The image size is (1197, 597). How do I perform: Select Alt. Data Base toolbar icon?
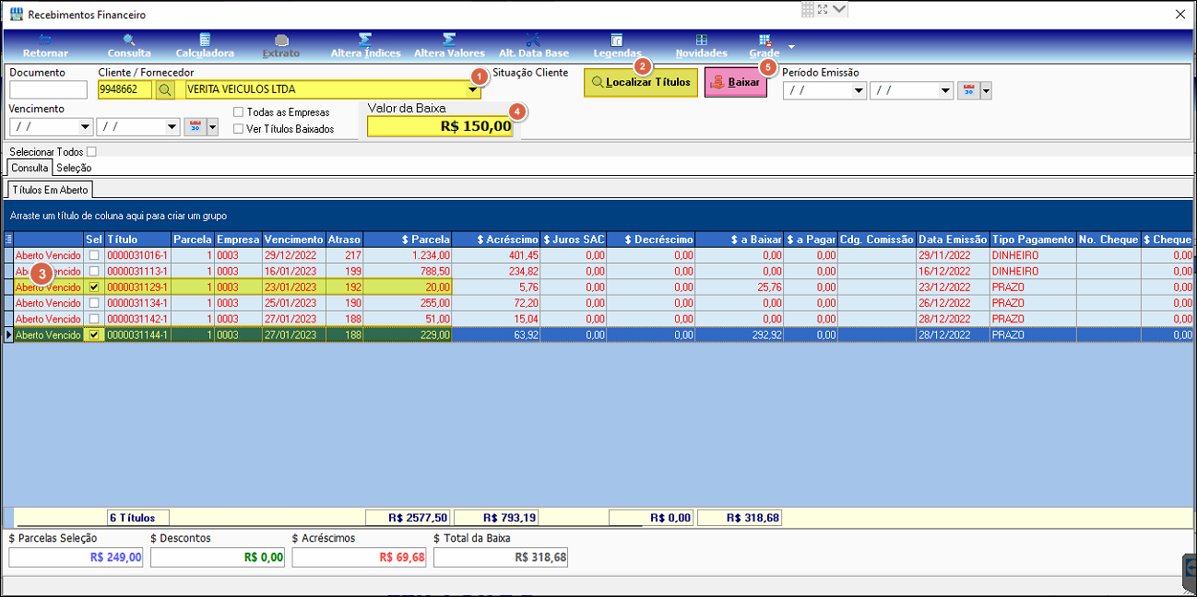[x=533, y=45]
